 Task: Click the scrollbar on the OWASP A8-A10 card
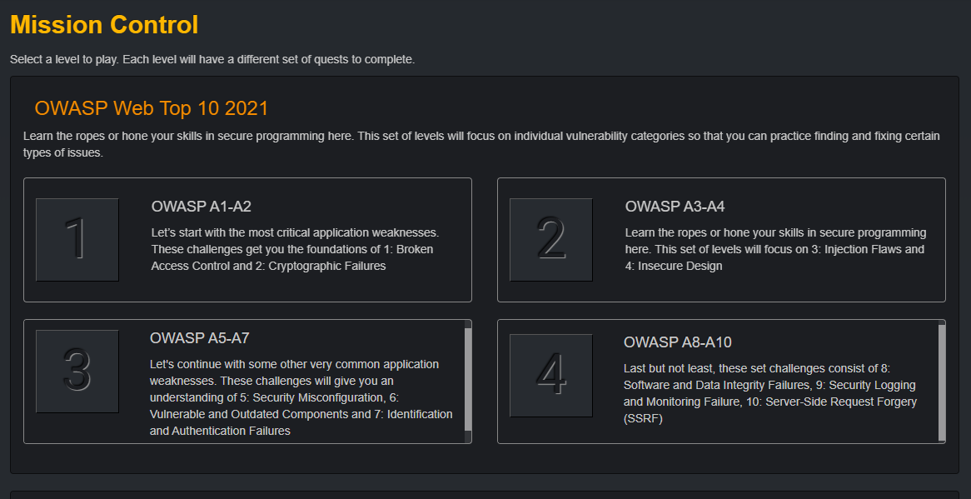(940, 381)
